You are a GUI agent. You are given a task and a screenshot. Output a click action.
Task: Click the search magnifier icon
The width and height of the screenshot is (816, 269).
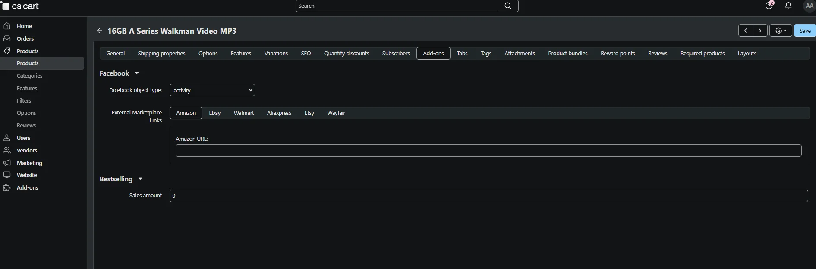click(x=508, y=6)
